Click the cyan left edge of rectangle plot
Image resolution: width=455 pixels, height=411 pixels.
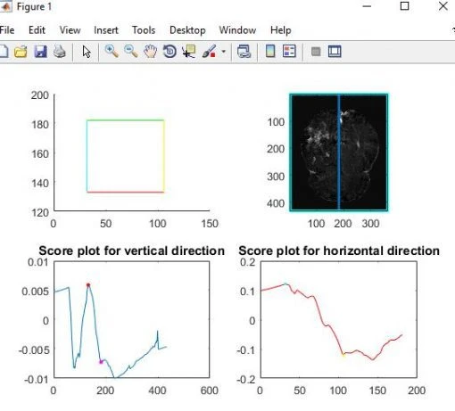click(x=87, y=156)
